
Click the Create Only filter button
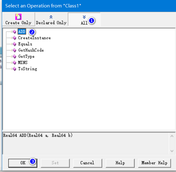(x=19, y=19)
